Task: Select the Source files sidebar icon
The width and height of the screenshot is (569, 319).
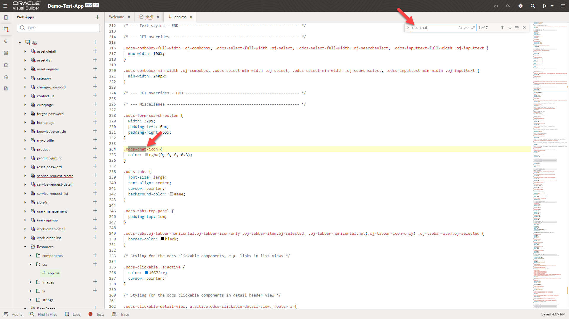Action: point(6,88)
